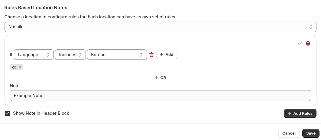Click the "Note:" field label
Image resolution: width=321 pixels, height=140 pixels.
15,86
